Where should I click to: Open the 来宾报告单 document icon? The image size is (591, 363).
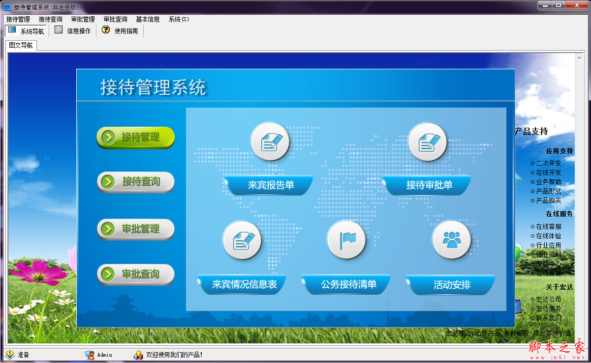270,141
